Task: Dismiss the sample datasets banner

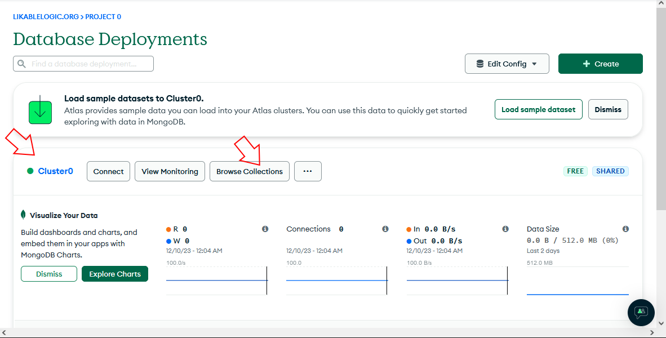Action: 607,110
